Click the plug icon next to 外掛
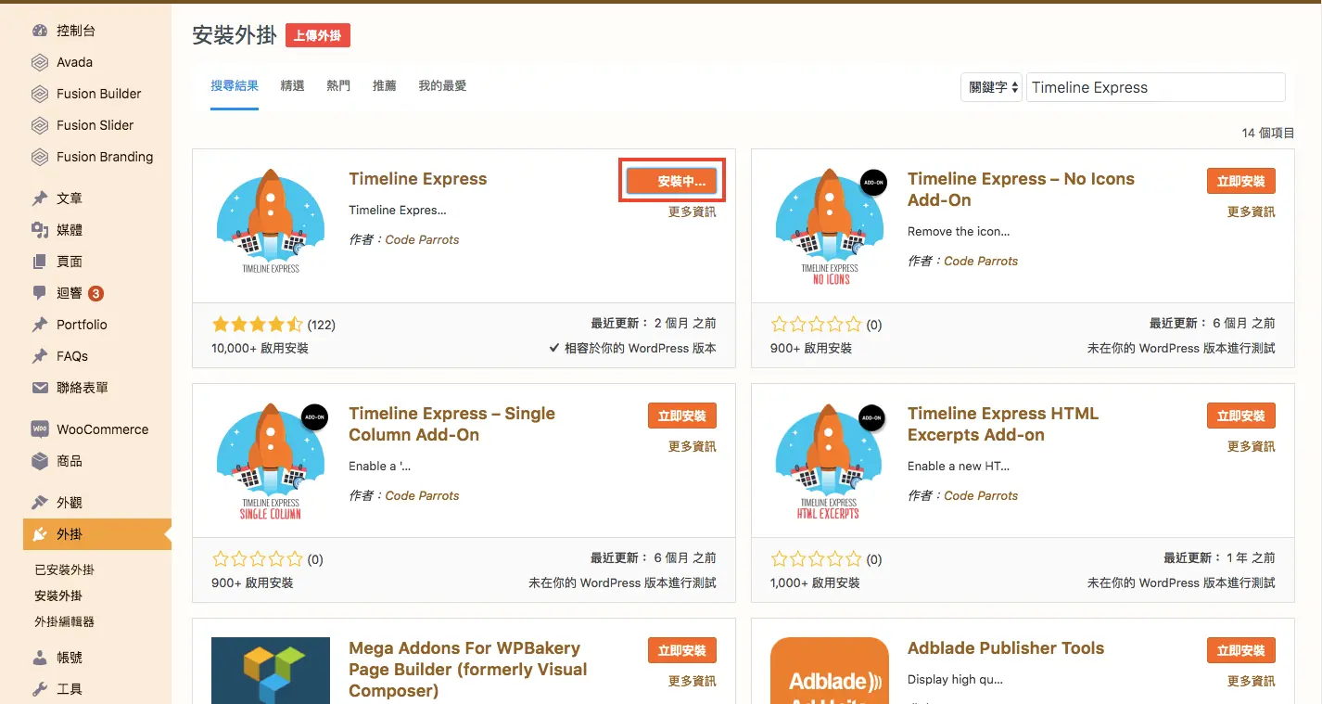This screenshot has height=704, width=1322. pos(40,534)
